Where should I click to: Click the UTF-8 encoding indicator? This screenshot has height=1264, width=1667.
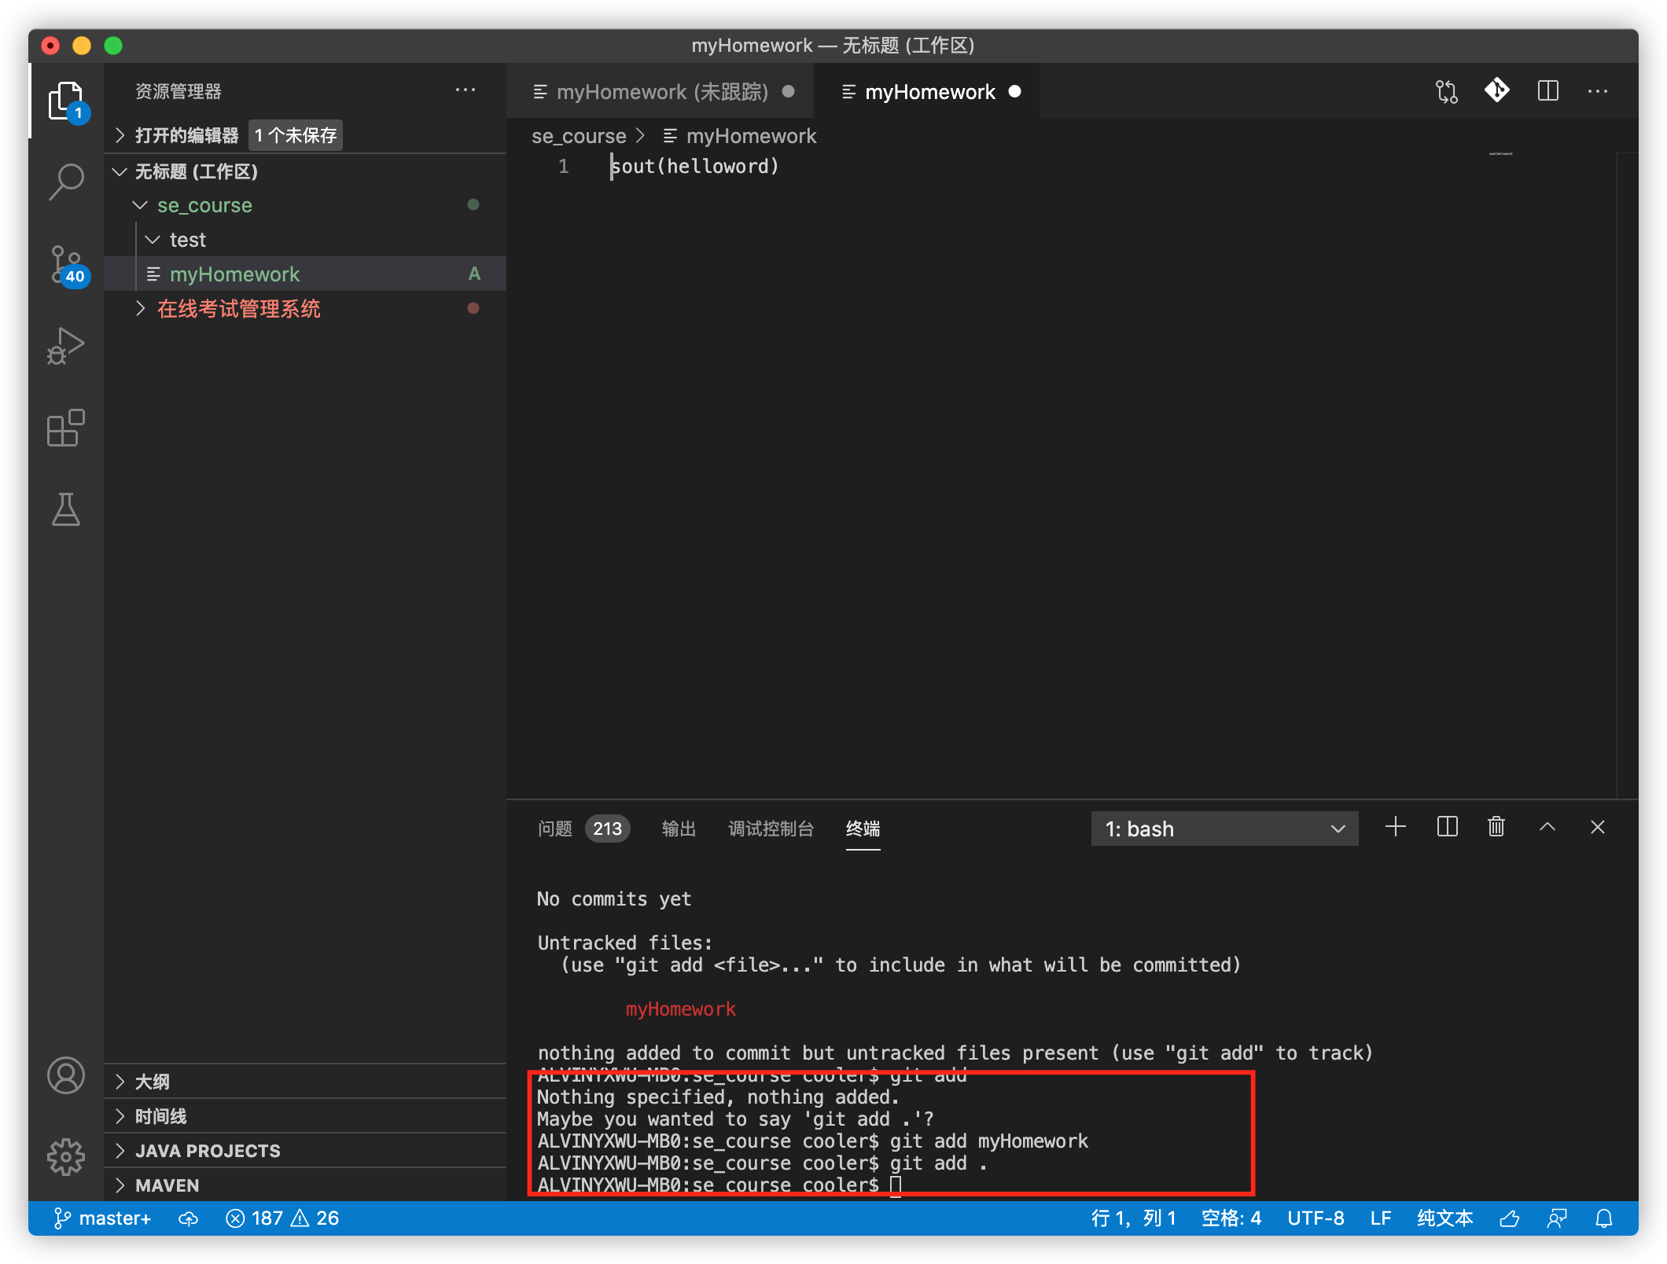(x=1316, y=1218)
